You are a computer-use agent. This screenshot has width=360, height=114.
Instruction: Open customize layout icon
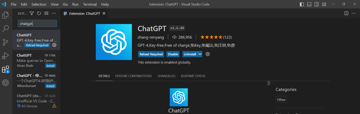coord(324,4)
